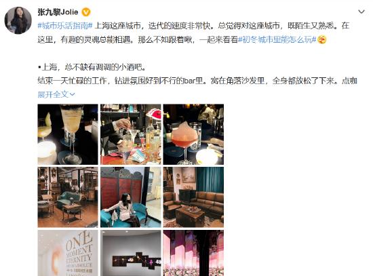View the bartender pouring drink photo

point(131,134)
